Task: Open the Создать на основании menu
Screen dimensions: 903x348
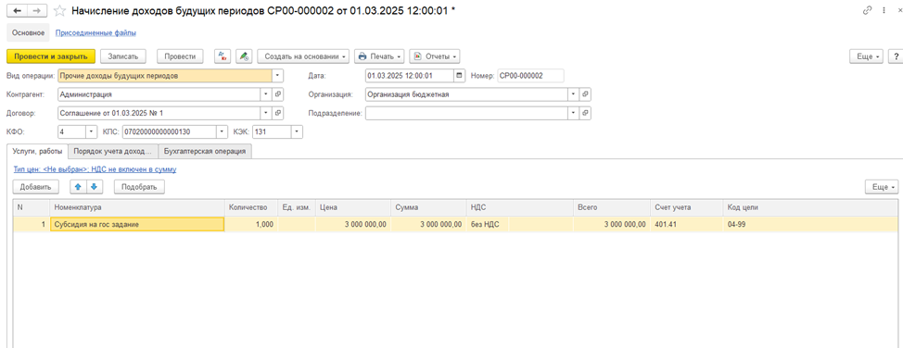Action: coord(303,56)
